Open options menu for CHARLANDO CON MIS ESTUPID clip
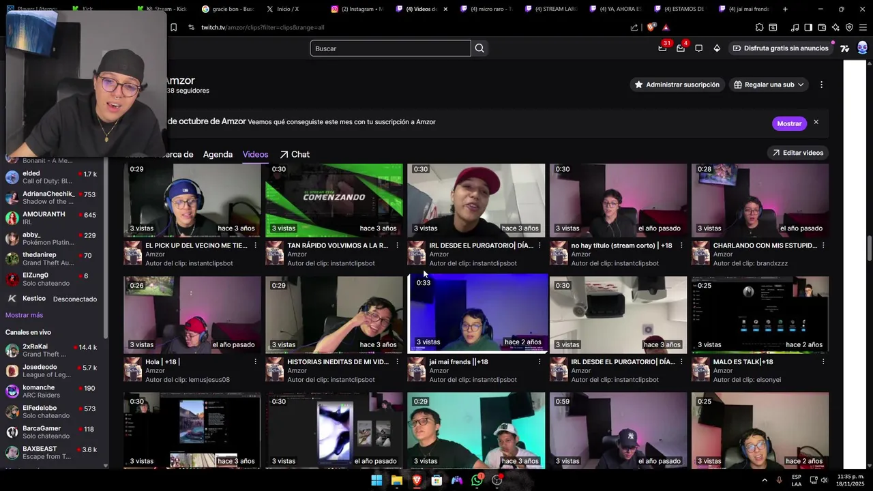873x491 pixels. [x=823, y=245]
